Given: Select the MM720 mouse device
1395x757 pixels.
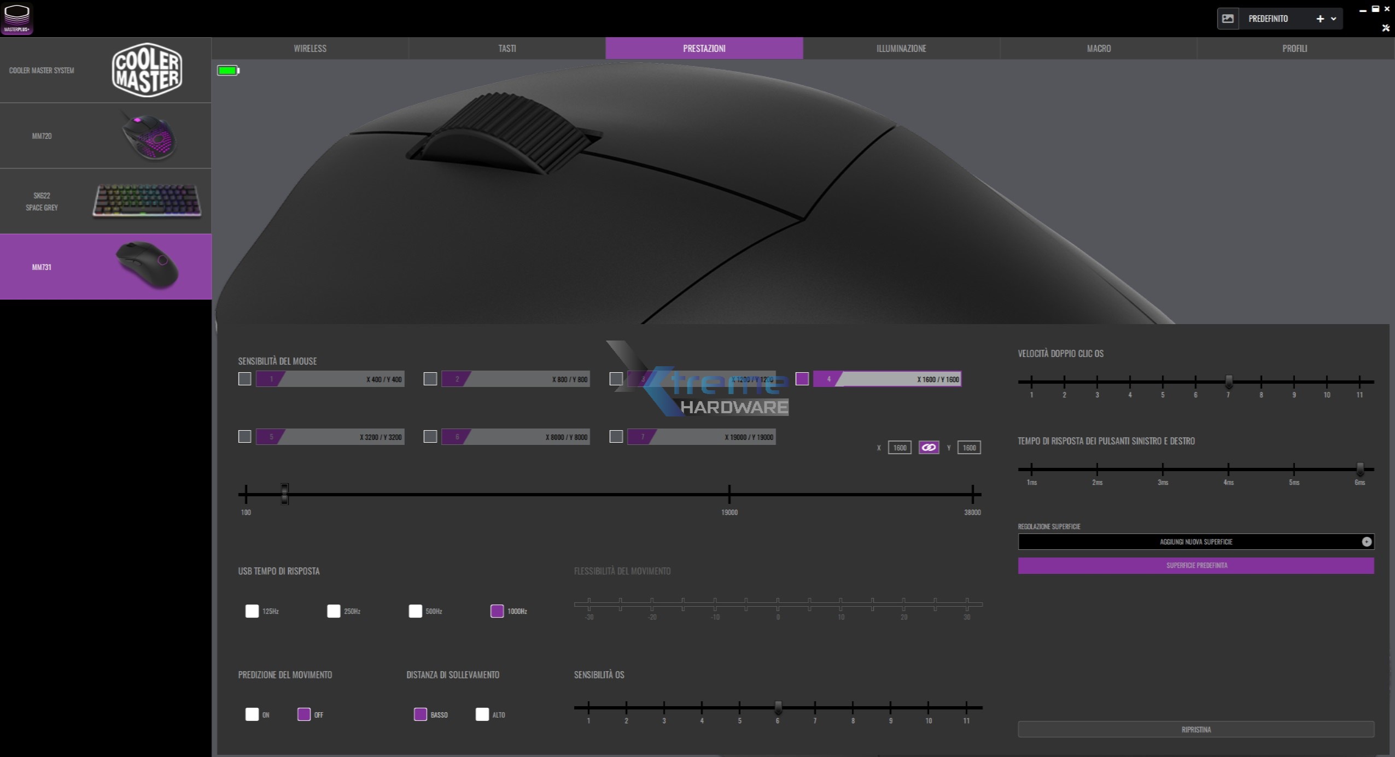Looking at the screenshot, I should coord(106,136).
